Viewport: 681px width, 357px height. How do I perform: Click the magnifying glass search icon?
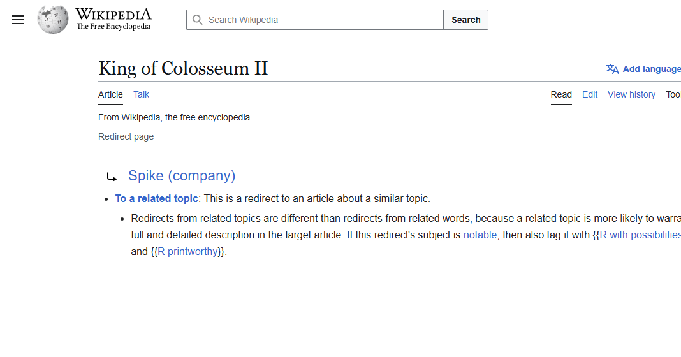point(198,20)
